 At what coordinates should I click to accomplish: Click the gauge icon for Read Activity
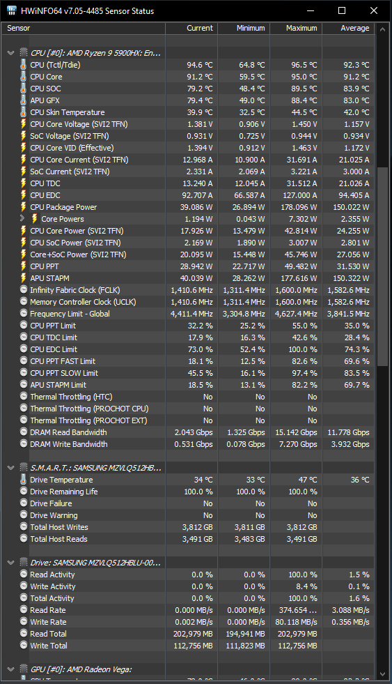point(24,574)
